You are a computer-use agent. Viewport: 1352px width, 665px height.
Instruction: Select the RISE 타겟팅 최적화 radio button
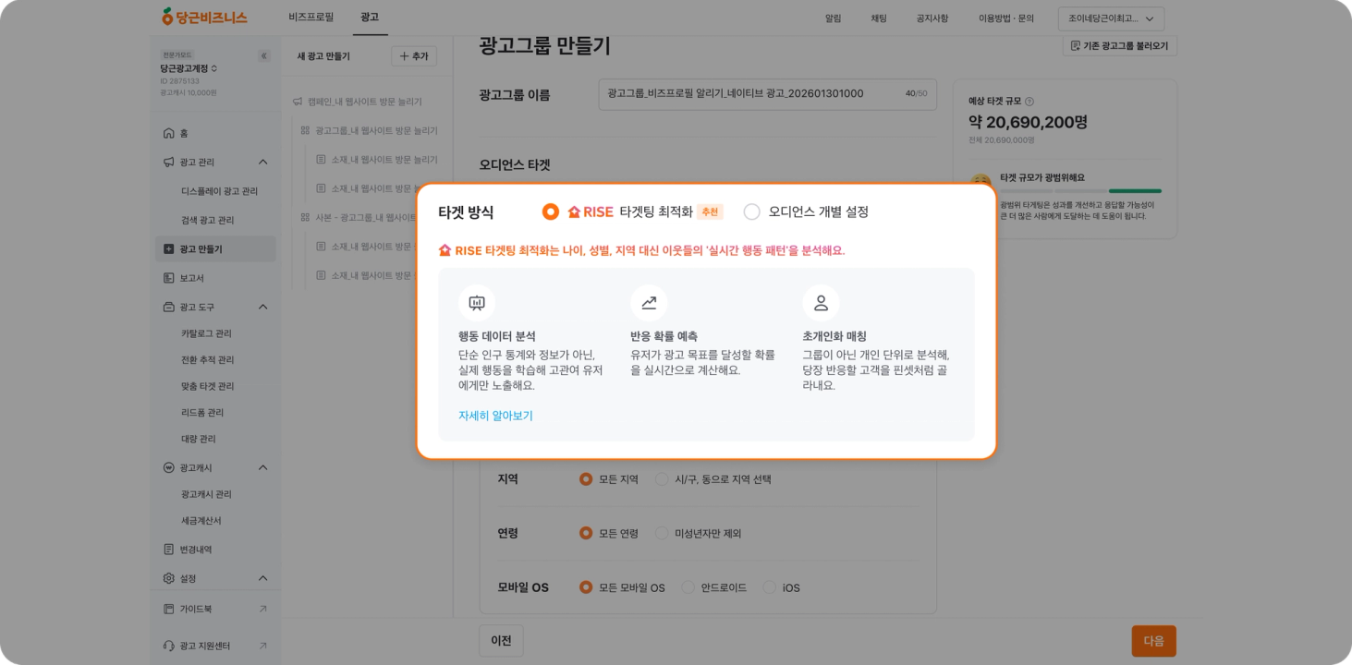point(551,212)
